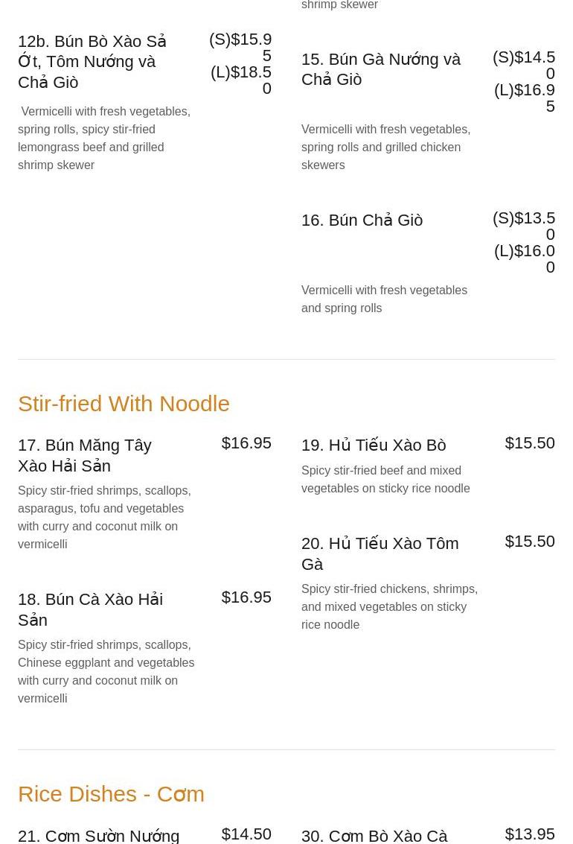This screenshot has width=573, height=844.
Task: Open 21. Cơm Sườn Nướng item
Action: click(x=99, y=835)
